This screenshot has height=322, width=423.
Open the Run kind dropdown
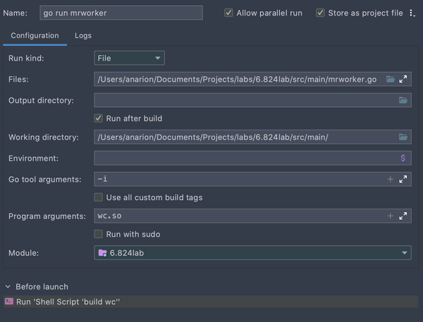[x=129, y=58]
